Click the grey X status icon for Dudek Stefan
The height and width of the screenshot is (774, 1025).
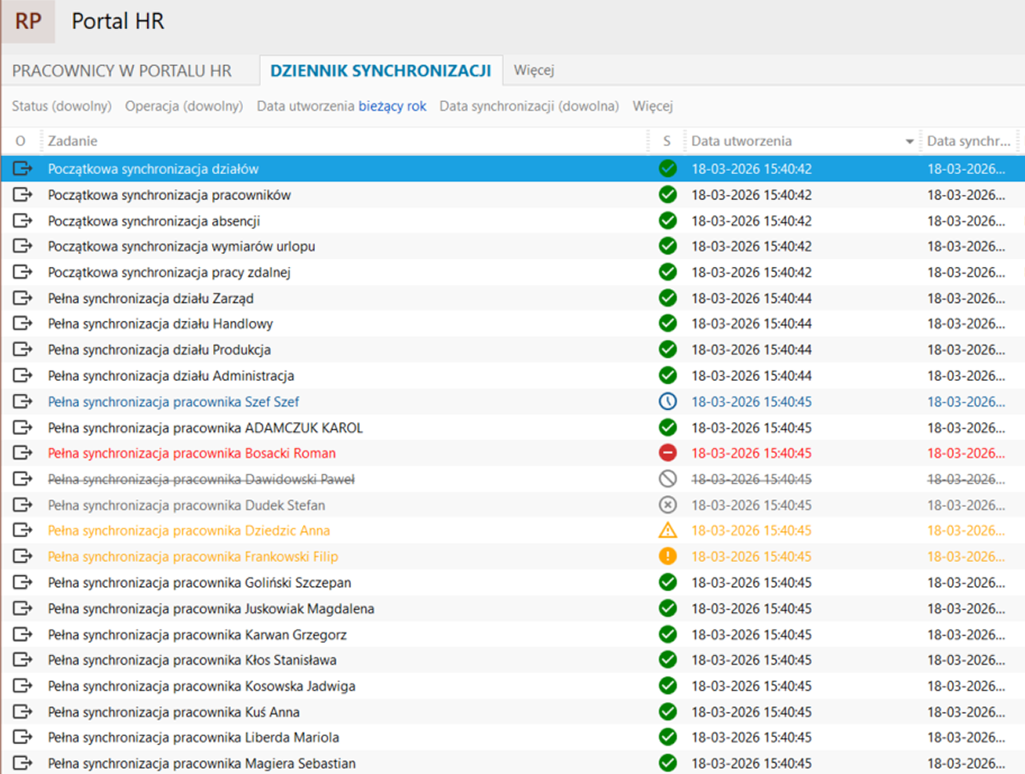[667, 505]
